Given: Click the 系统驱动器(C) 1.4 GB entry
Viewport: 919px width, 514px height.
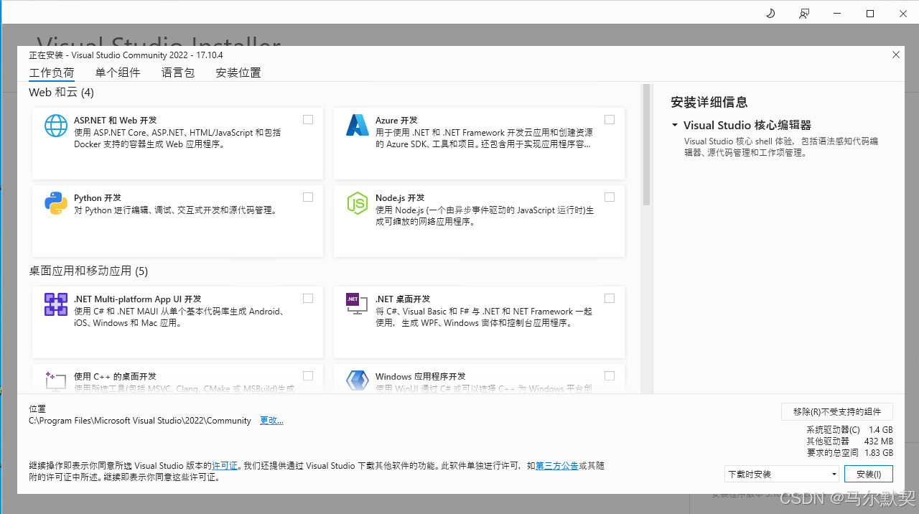Looking at the screenshot, I should pyautogui.click(x=850, y=430).
